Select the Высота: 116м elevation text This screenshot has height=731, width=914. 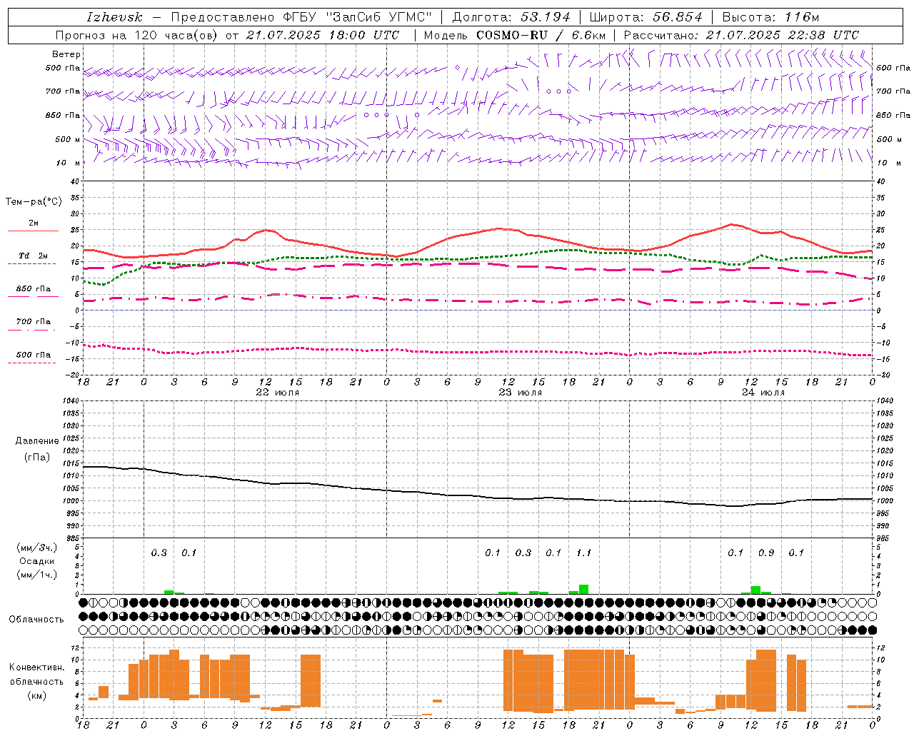coord(770,17)
